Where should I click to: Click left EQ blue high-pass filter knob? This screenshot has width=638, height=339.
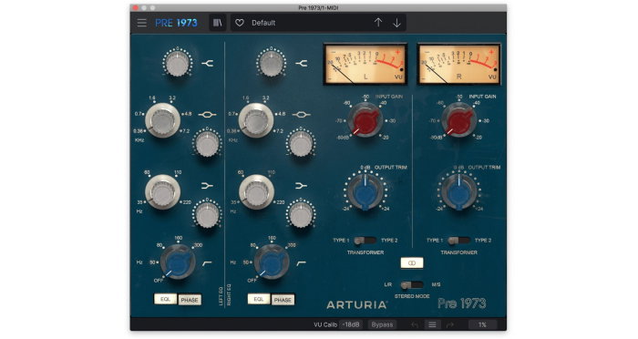[178, 262]
